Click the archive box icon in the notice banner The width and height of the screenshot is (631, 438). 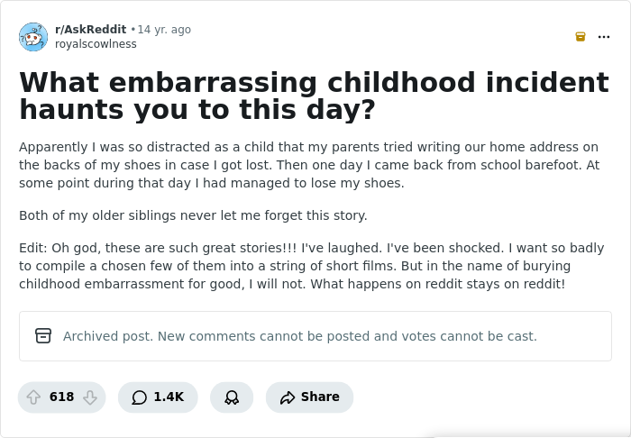pyautogui.click(x=43, y=336)
